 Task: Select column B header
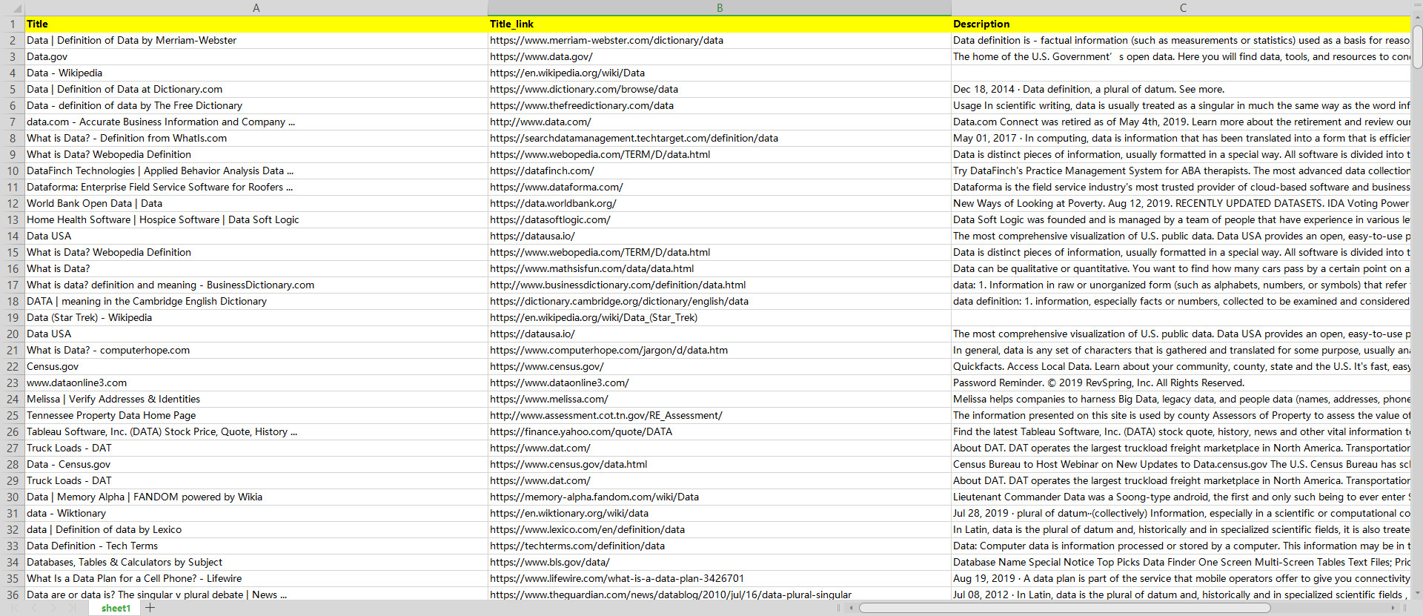click(x=719, y=8)
